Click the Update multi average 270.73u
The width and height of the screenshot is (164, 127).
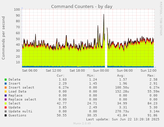pyautogui.click(x=122, y=111)
